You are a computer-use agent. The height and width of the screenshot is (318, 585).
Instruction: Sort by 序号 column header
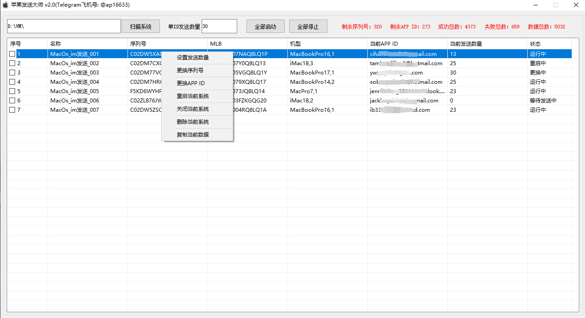click(x=28, y=44)
